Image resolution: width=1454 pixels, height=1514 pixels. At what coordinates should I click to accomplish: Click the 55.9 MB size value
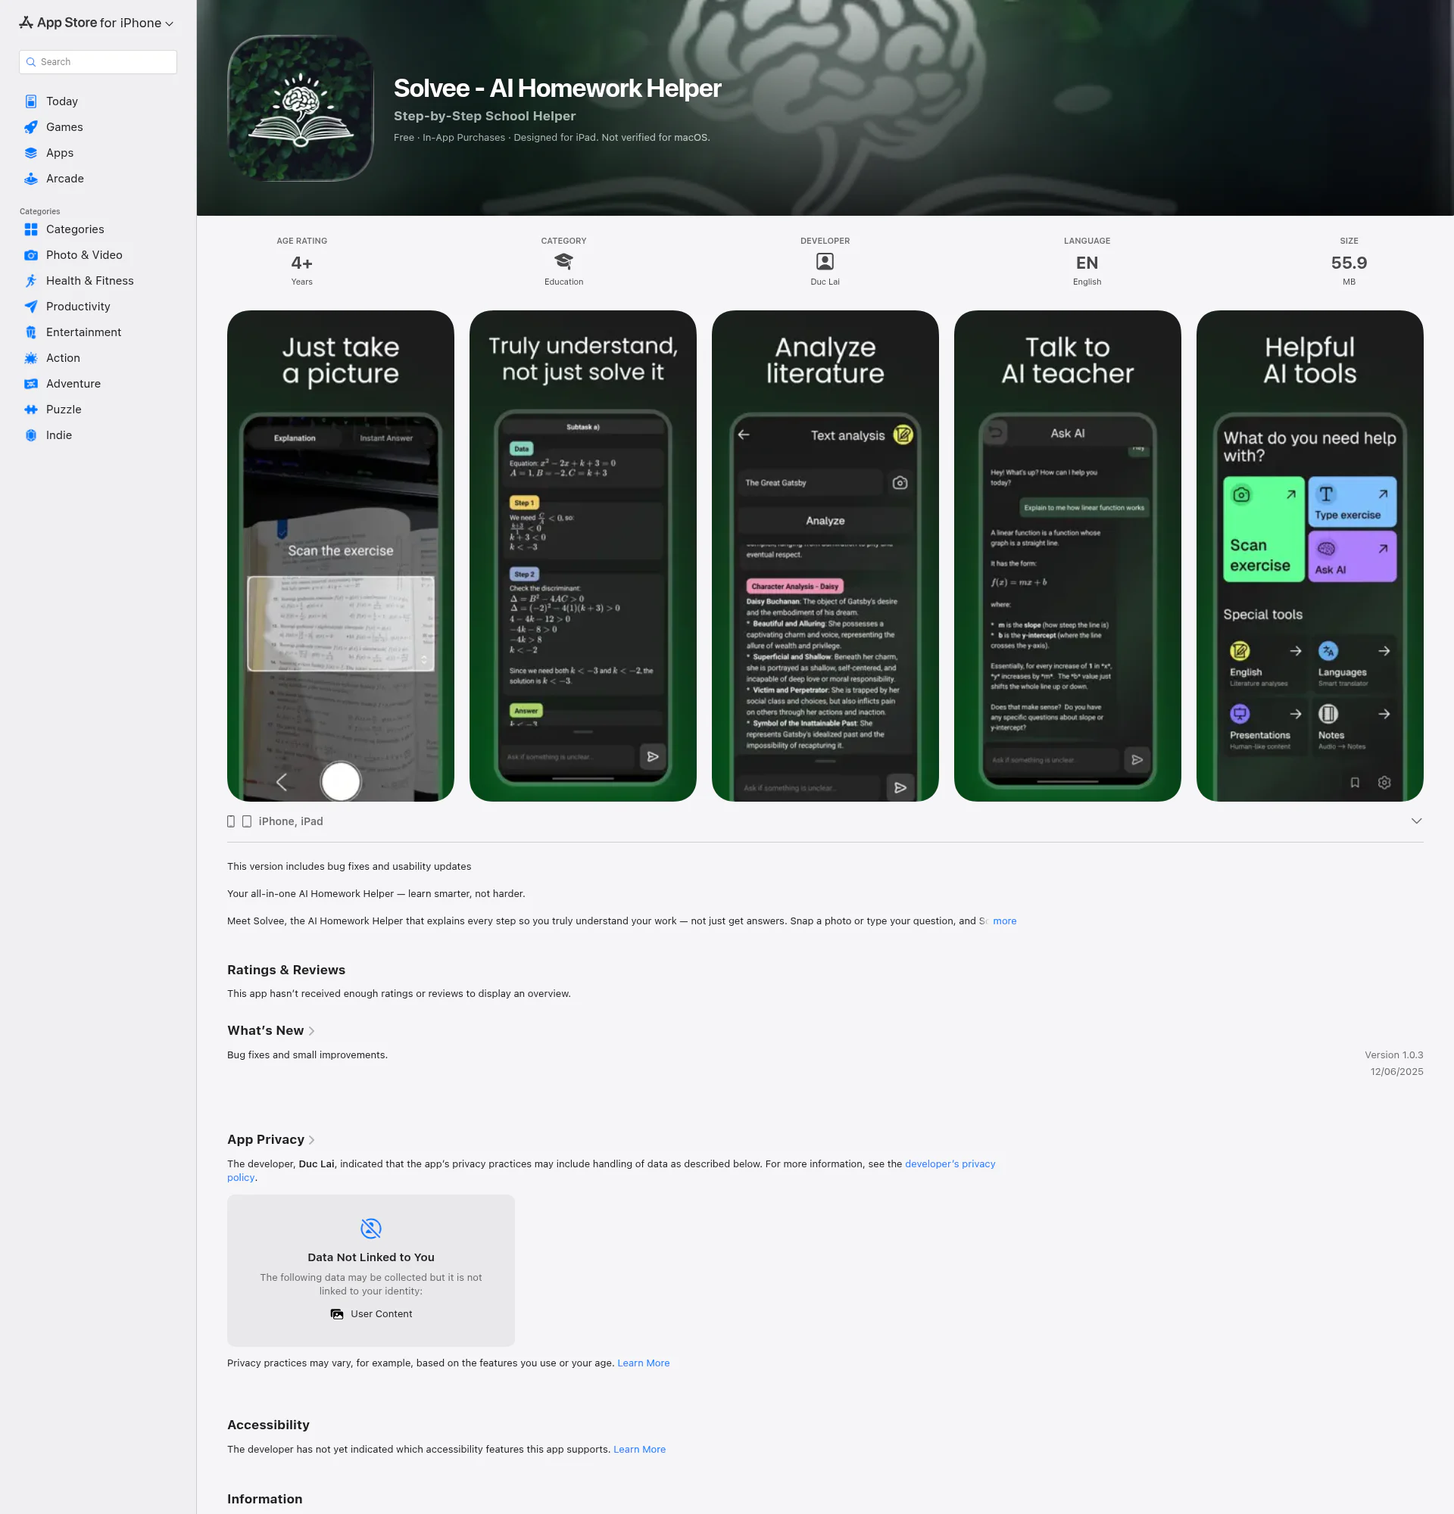click(x=1349, y=263)
